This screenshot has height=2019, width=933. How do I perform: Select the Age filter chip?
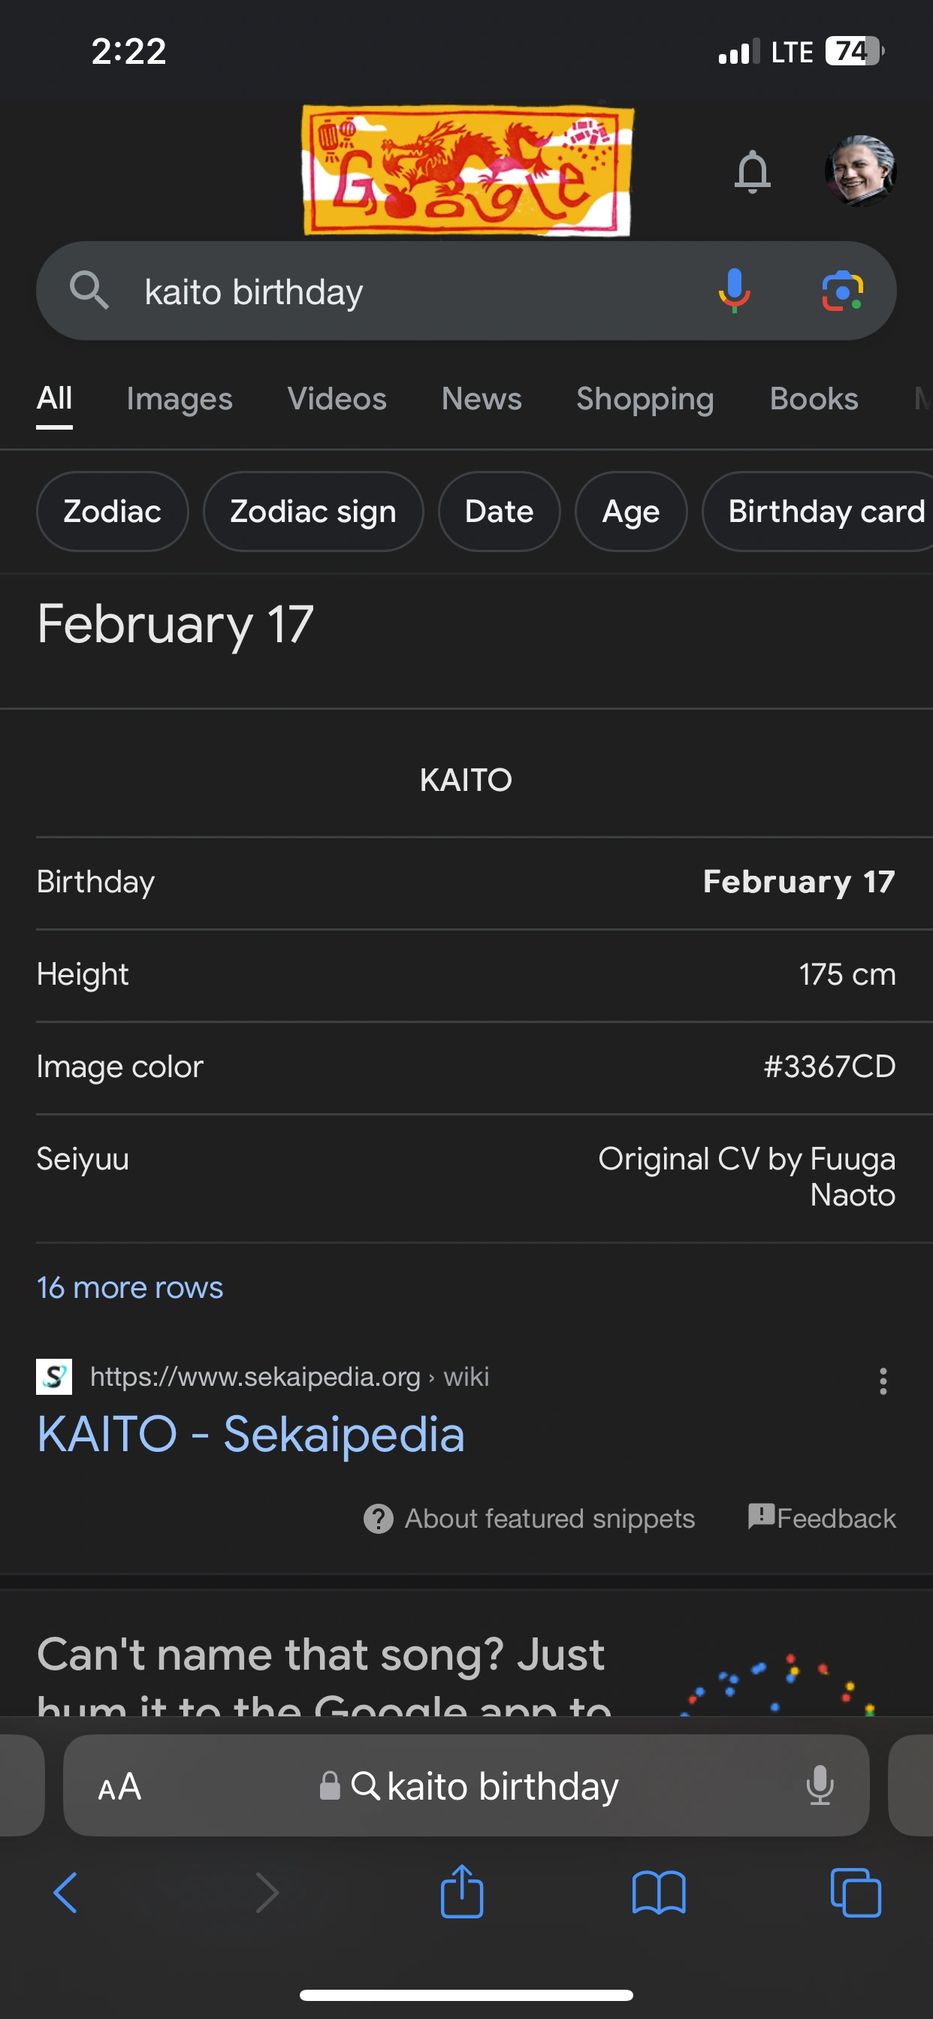pyautogui.click(x=630, y=511)
